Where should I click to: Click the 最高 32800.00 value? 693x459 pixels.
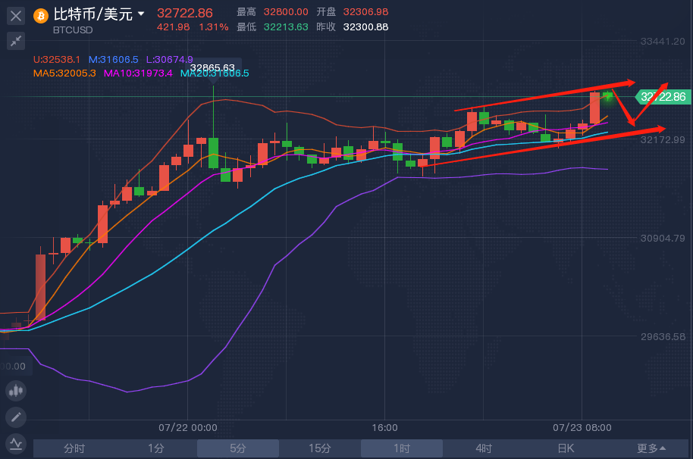click(x=286, y=12)
